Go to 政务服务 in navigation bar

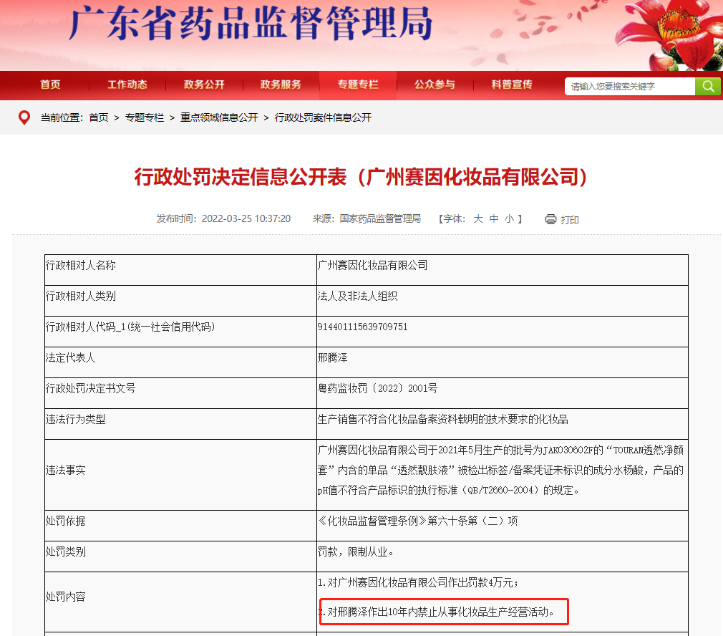[281, 85]
